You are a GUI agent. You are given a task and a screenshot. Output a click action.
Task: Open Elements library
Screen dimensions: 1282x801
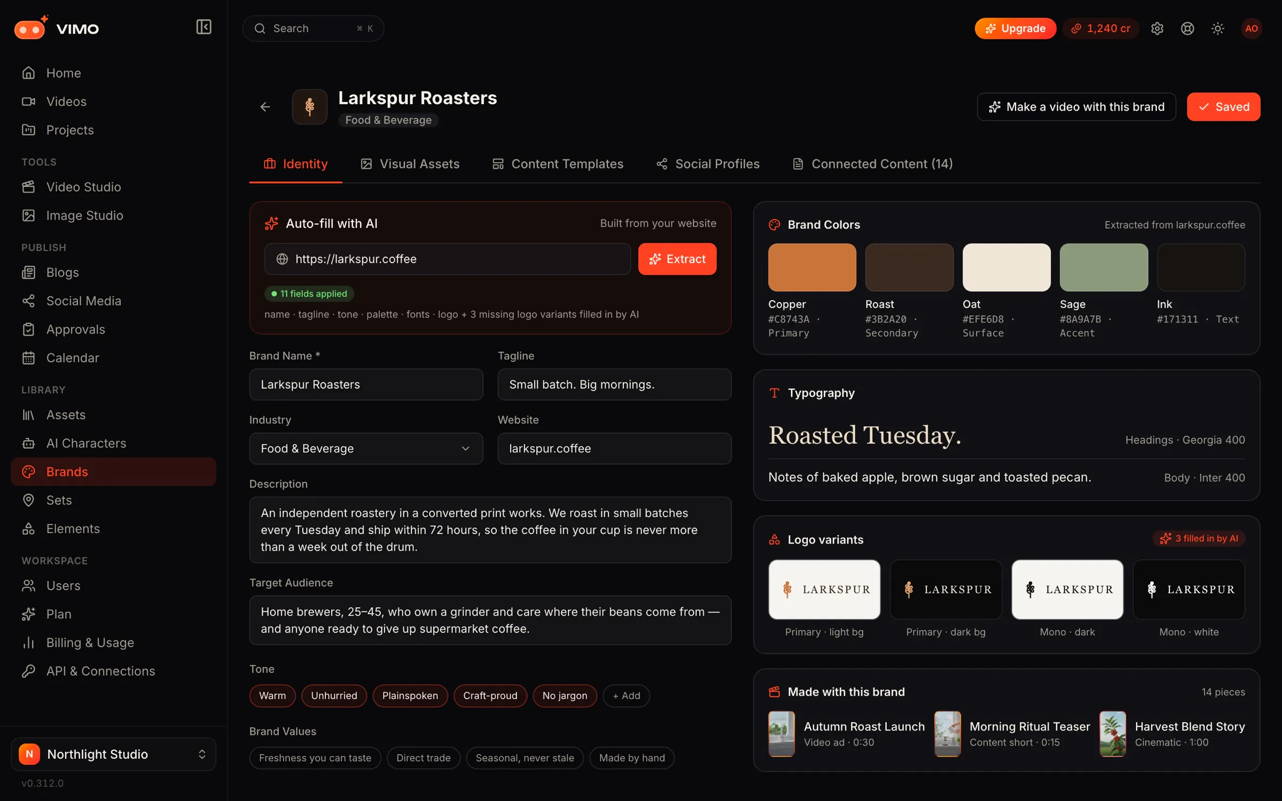[x=113, y=529]
